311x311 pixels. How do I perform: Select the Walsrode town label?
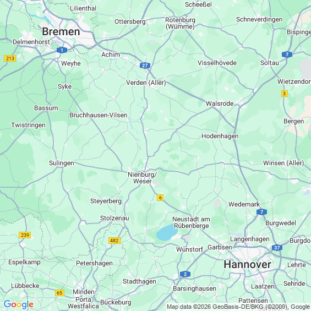point(220,103)
